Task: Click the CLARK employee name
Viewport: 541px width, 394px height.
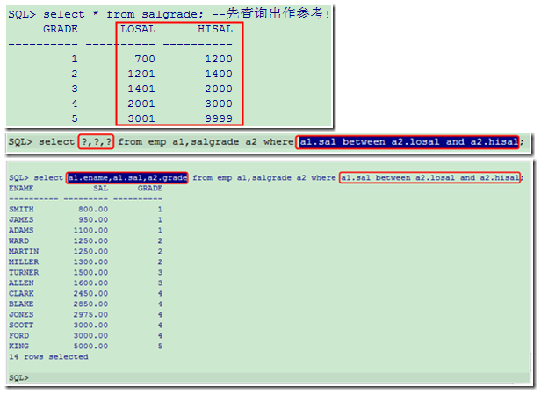Action: [x=20, y=293]
